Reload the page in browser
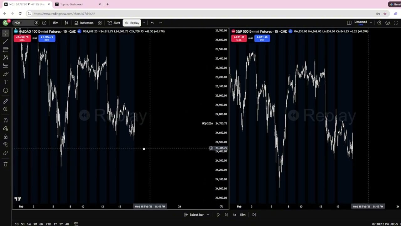 point(20,13)
